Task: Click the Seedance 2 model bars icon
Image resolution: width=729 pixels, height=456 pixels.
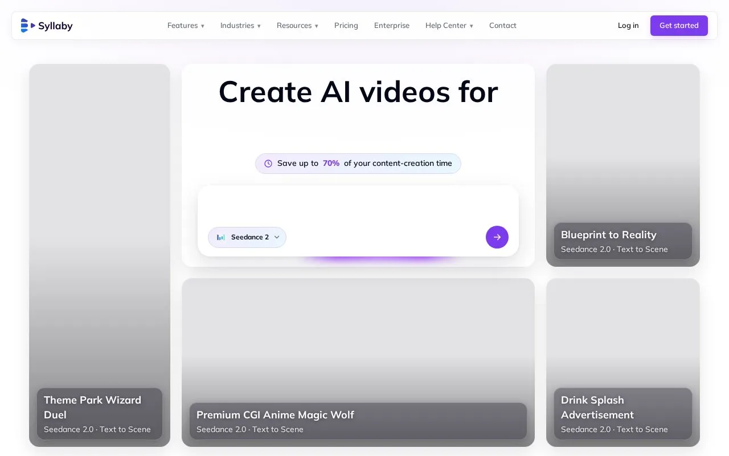Action: coord(221,237)
